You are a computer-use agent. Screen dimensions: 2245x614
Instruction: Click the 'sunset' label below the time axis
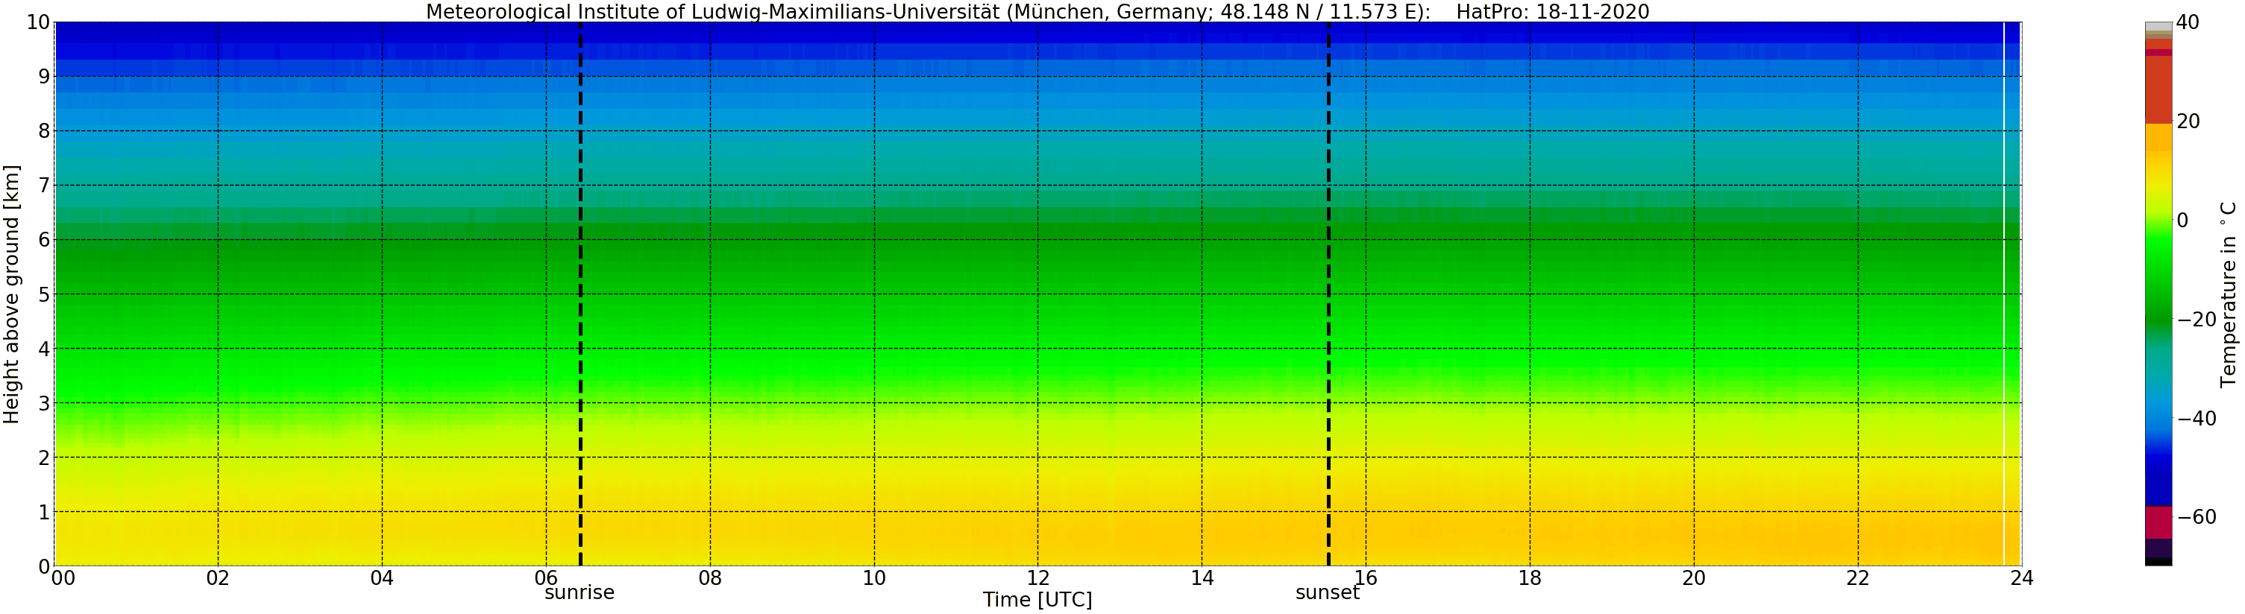coord(1328,593)
